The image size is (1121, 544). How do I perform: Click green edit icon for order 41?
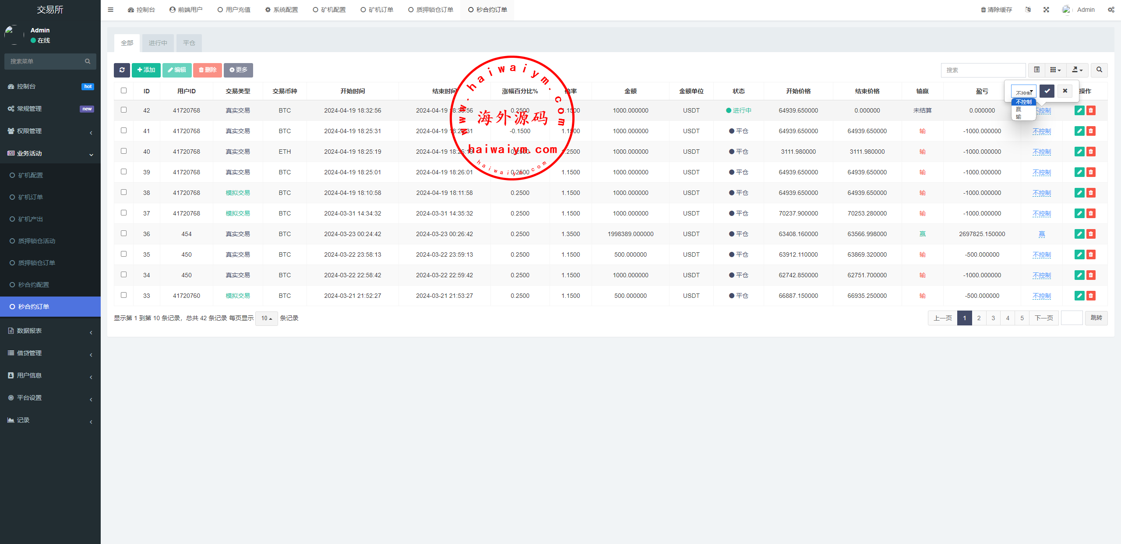coord(1079,131)
